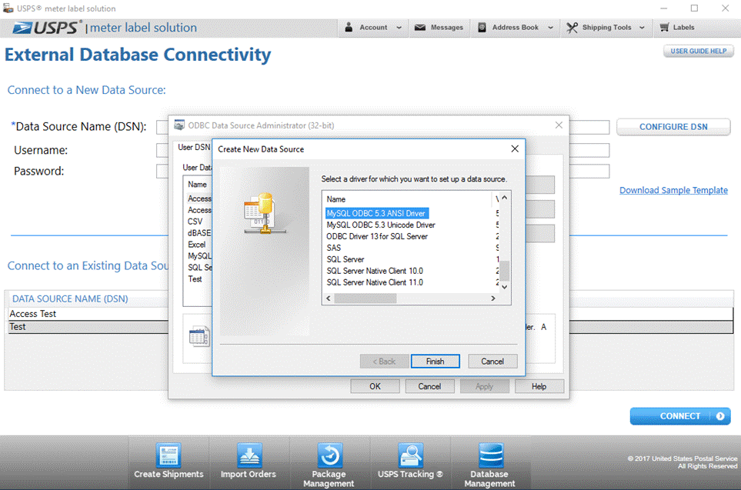Select ODBC Driver 13 for SQL Server
Viewport: 741px width, 490px height.
377,236
